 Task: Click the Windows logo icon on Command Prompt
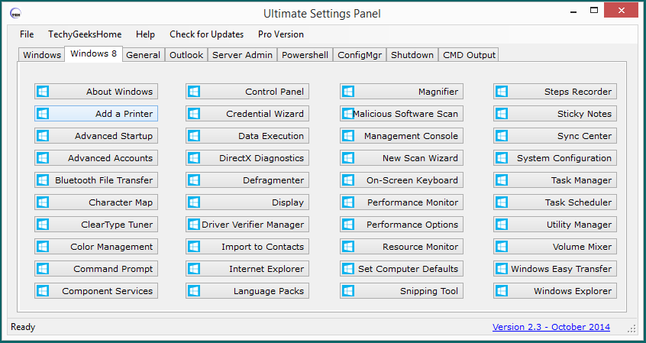43,269
